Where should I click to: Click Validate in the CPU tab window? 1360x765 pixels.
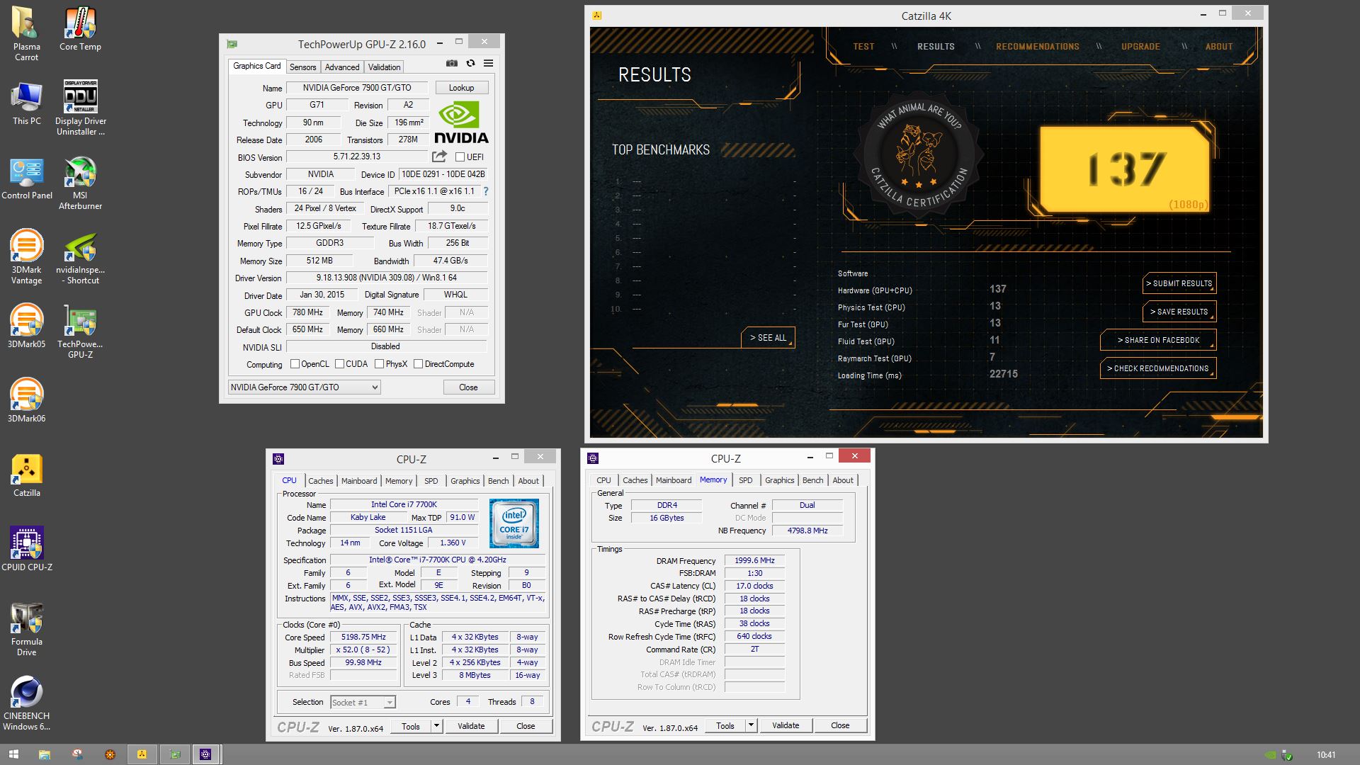tap(471, 726)
